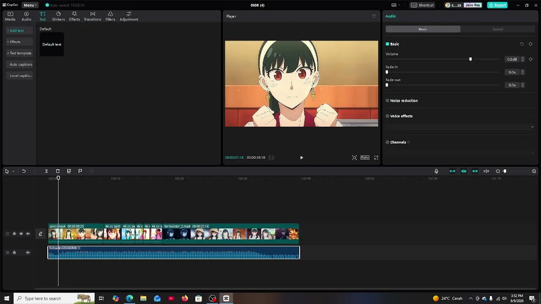541x304 pixels.
Task: Adjust the Fade-out stepper arrows
Action: click(523, 85)
